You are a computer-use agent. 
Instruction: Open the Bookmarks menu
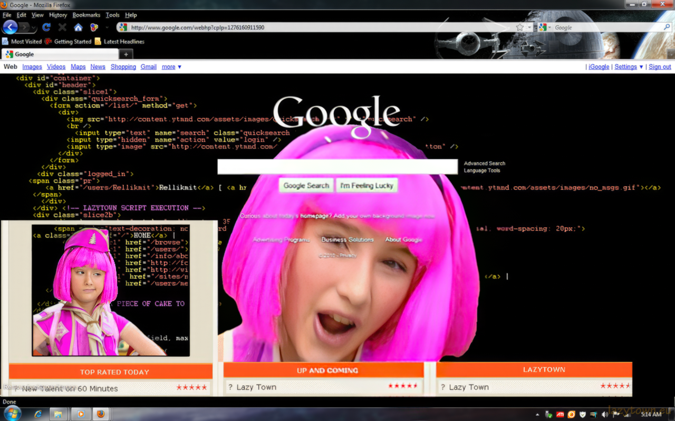coord(86,15)
